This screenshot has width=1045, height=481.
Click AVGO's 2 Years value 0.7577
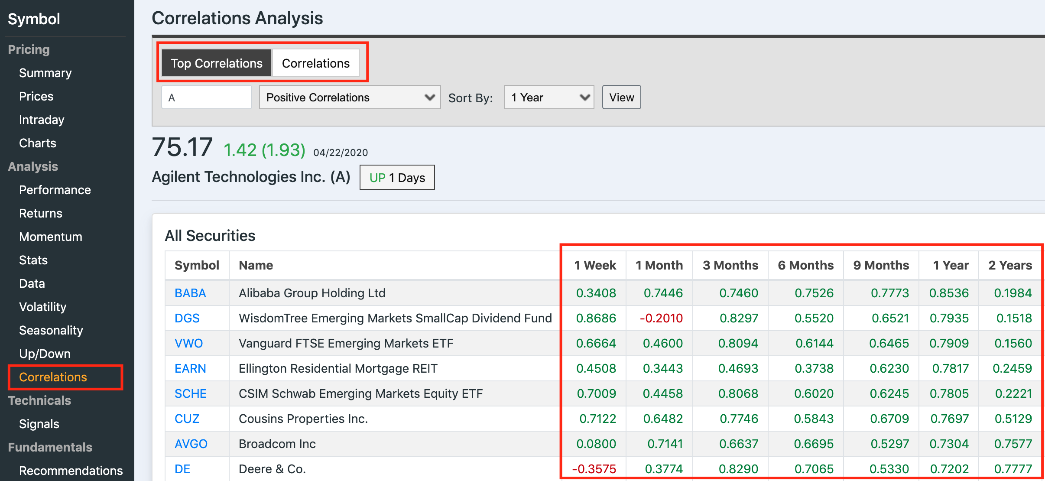pyautogui.click(x=1013, y=444)
